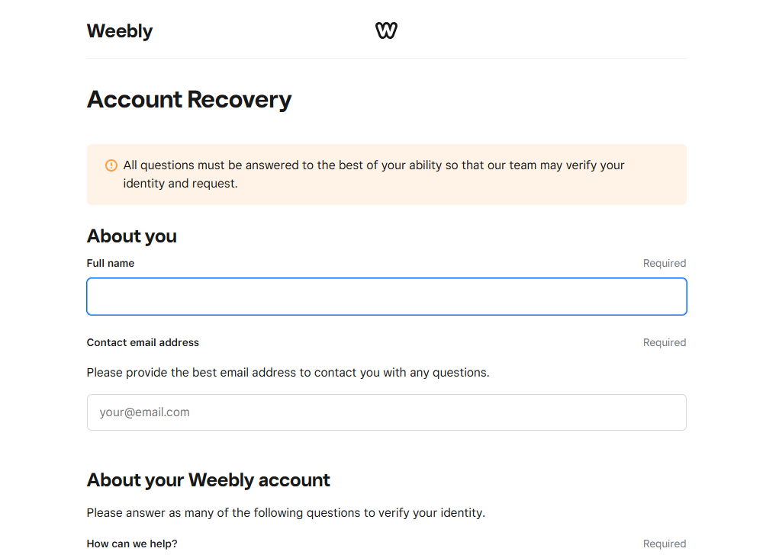The height and width of the screenshot is (558, 779).
Task: Click the Full name field label
Action: [x=111, y=263]
